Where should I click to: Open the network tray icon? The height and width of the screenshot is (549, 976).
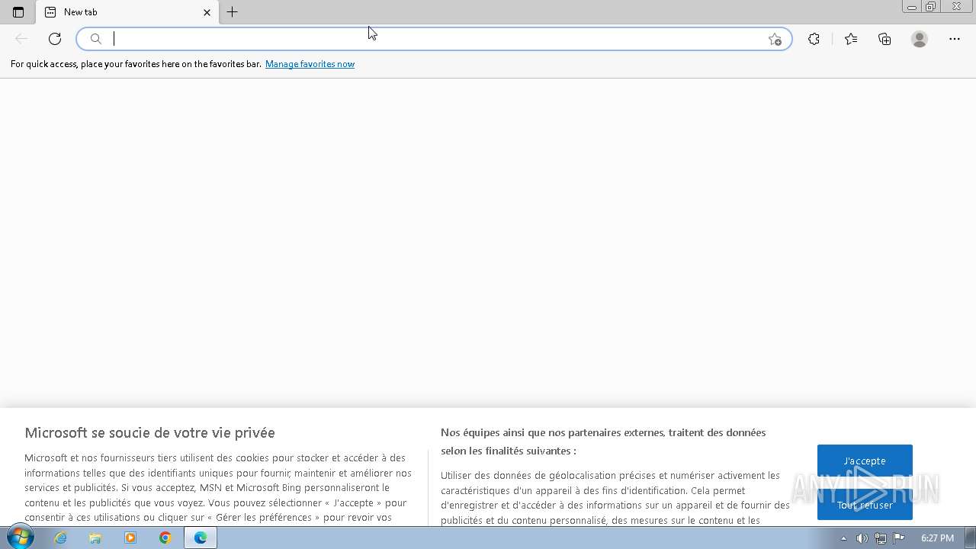tap(881, 538)
